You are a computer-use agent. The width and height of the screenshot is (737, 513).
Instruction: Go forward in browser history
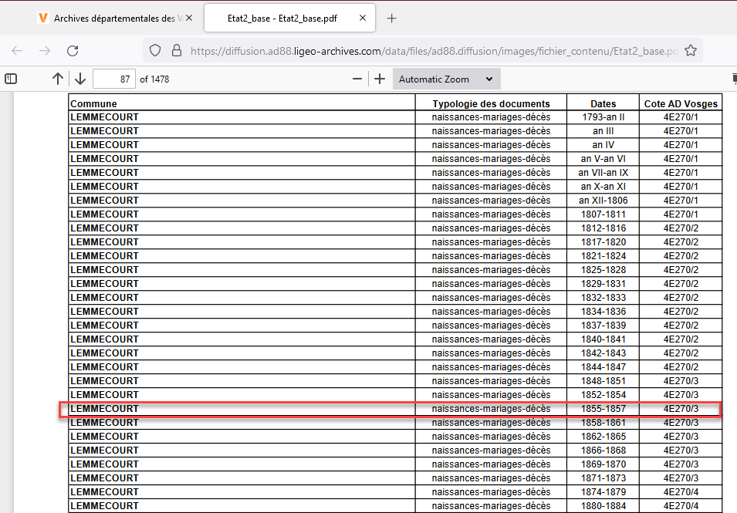point(45,51)
